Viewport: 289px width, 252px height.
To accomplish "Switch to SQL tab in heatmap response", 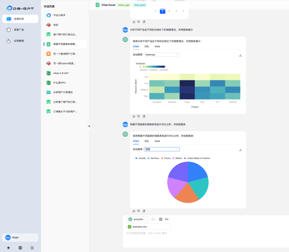I will click(x=147, y=47).
